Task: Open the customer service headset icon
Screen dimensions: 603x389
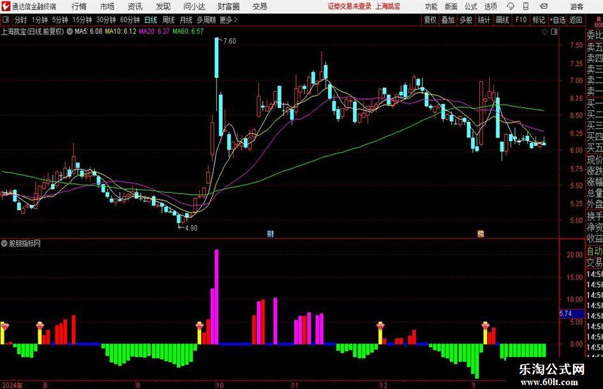Action: [x=510, y=6]
